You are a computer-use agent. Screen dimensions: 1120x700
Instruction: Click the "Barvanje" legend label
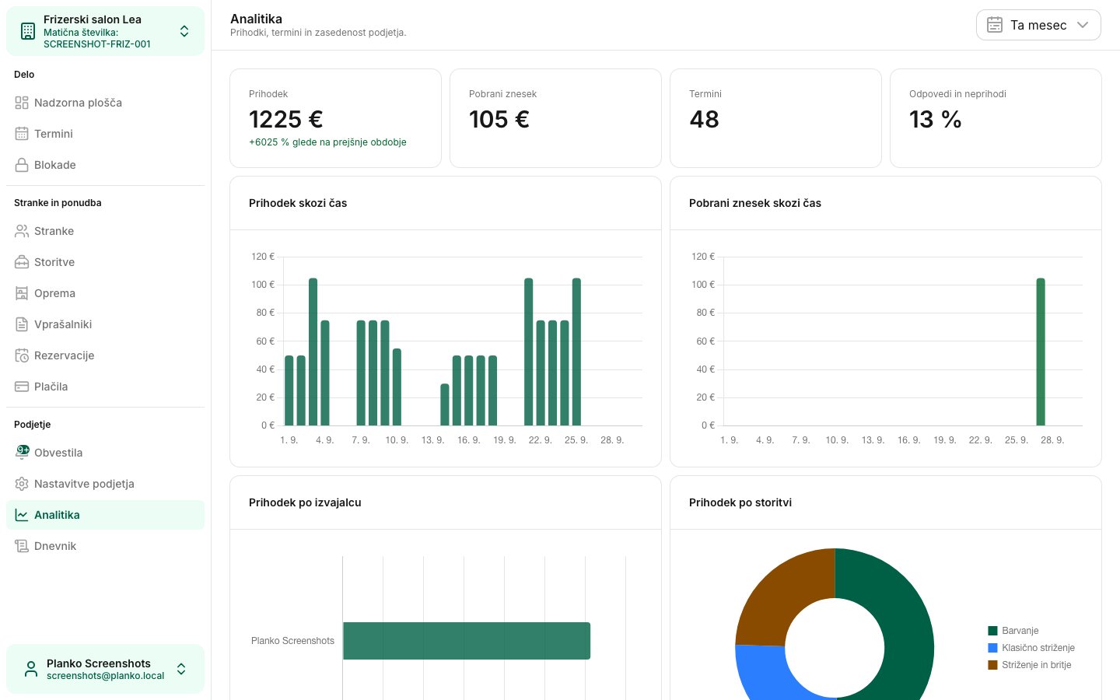(x=1020, y=631)
